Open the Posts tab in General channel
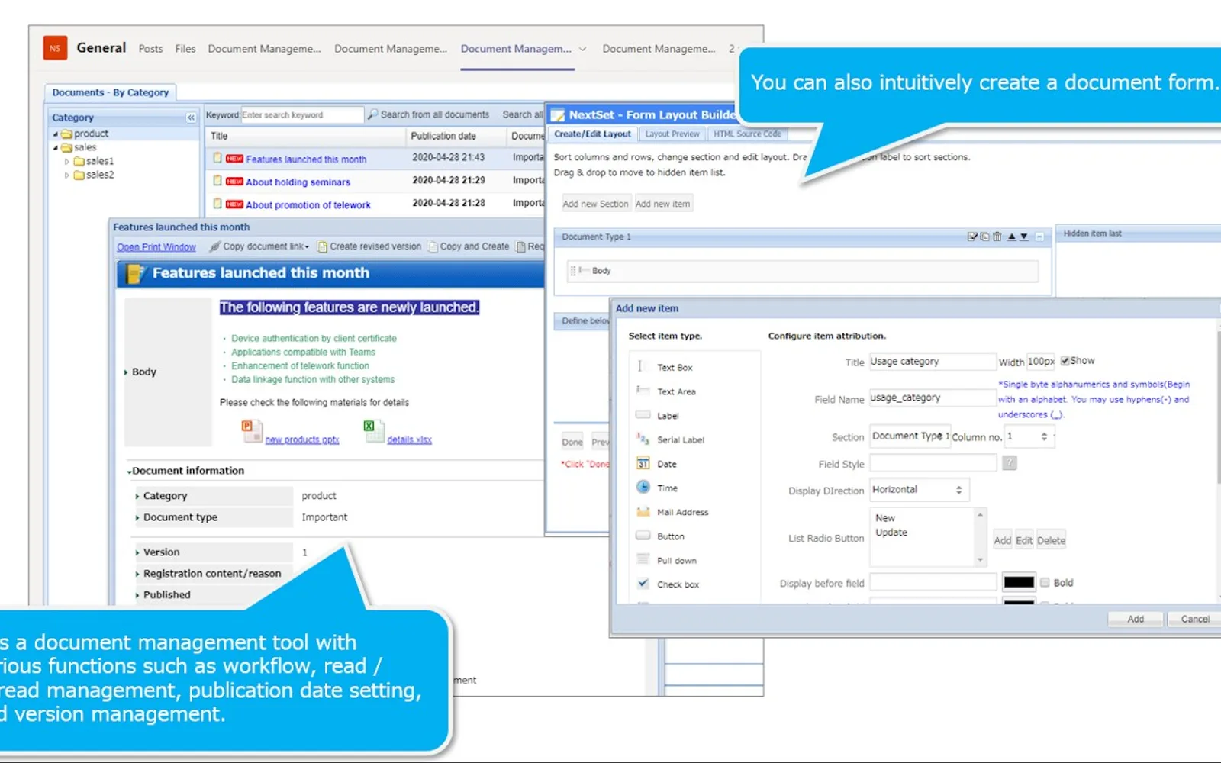 [x=150, y=49]
